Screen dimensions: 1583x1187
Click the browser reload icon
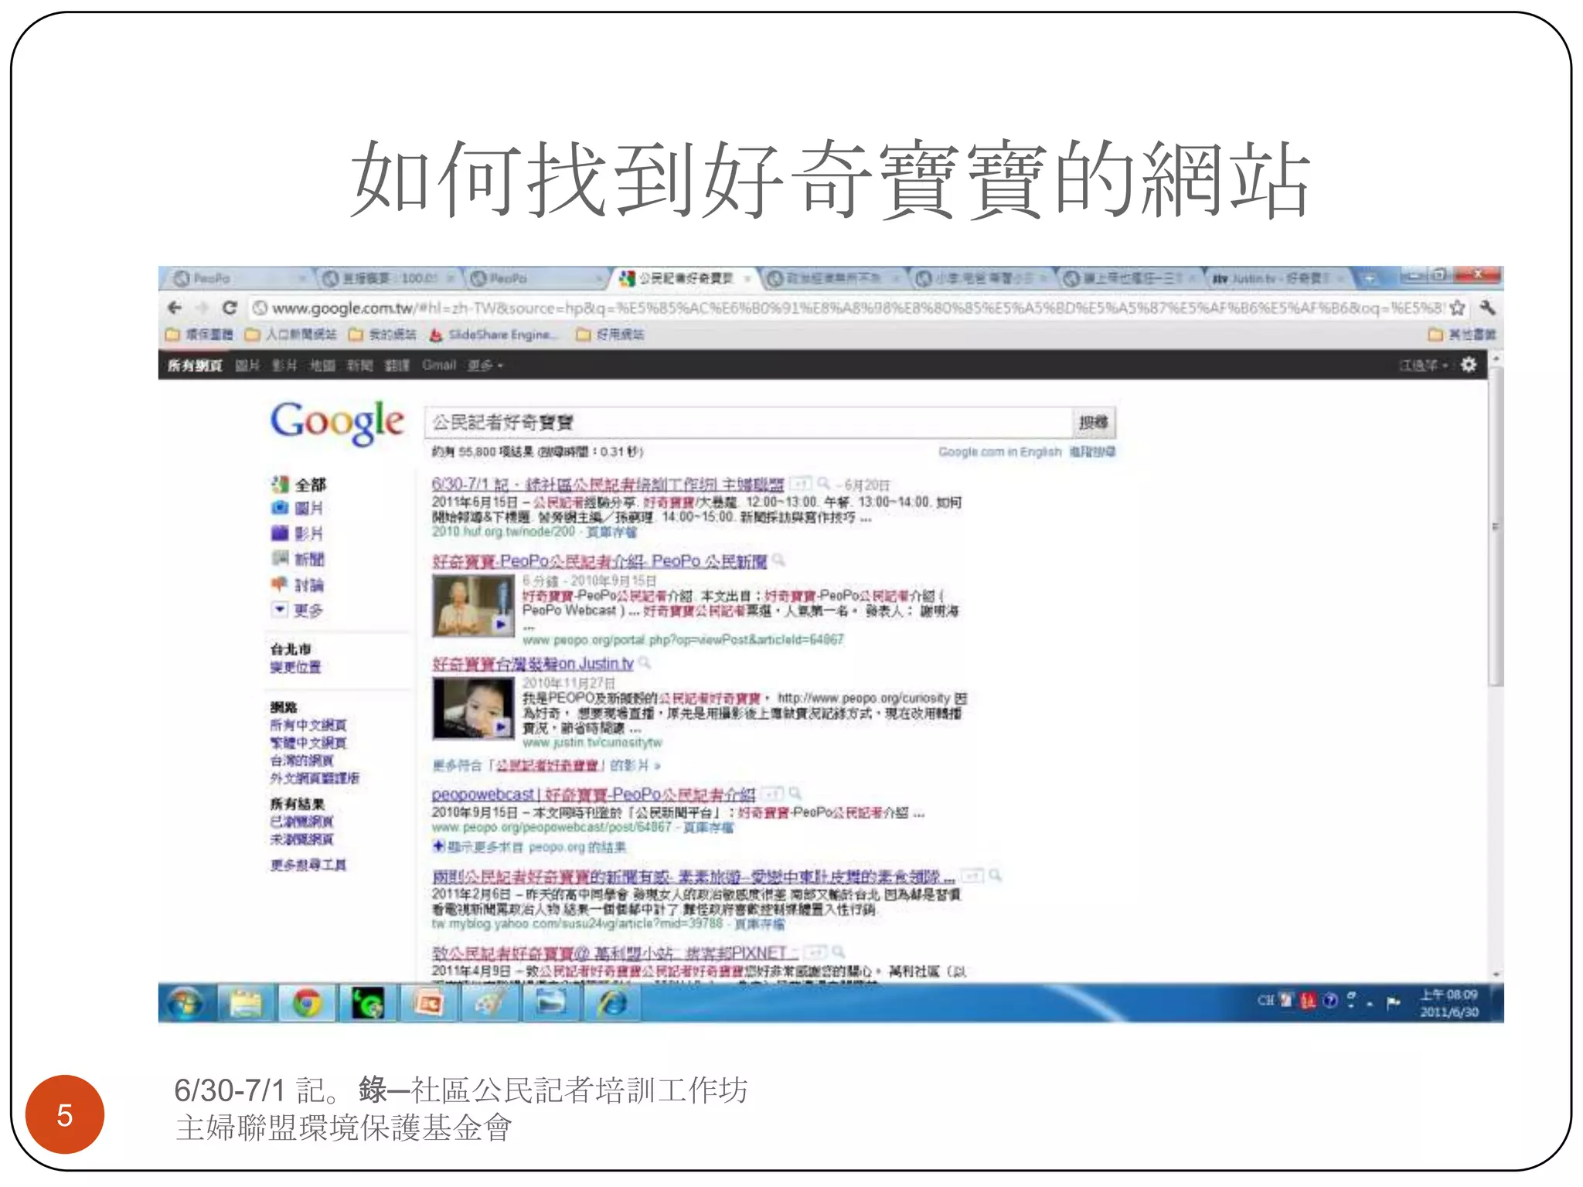coord(229,308)
